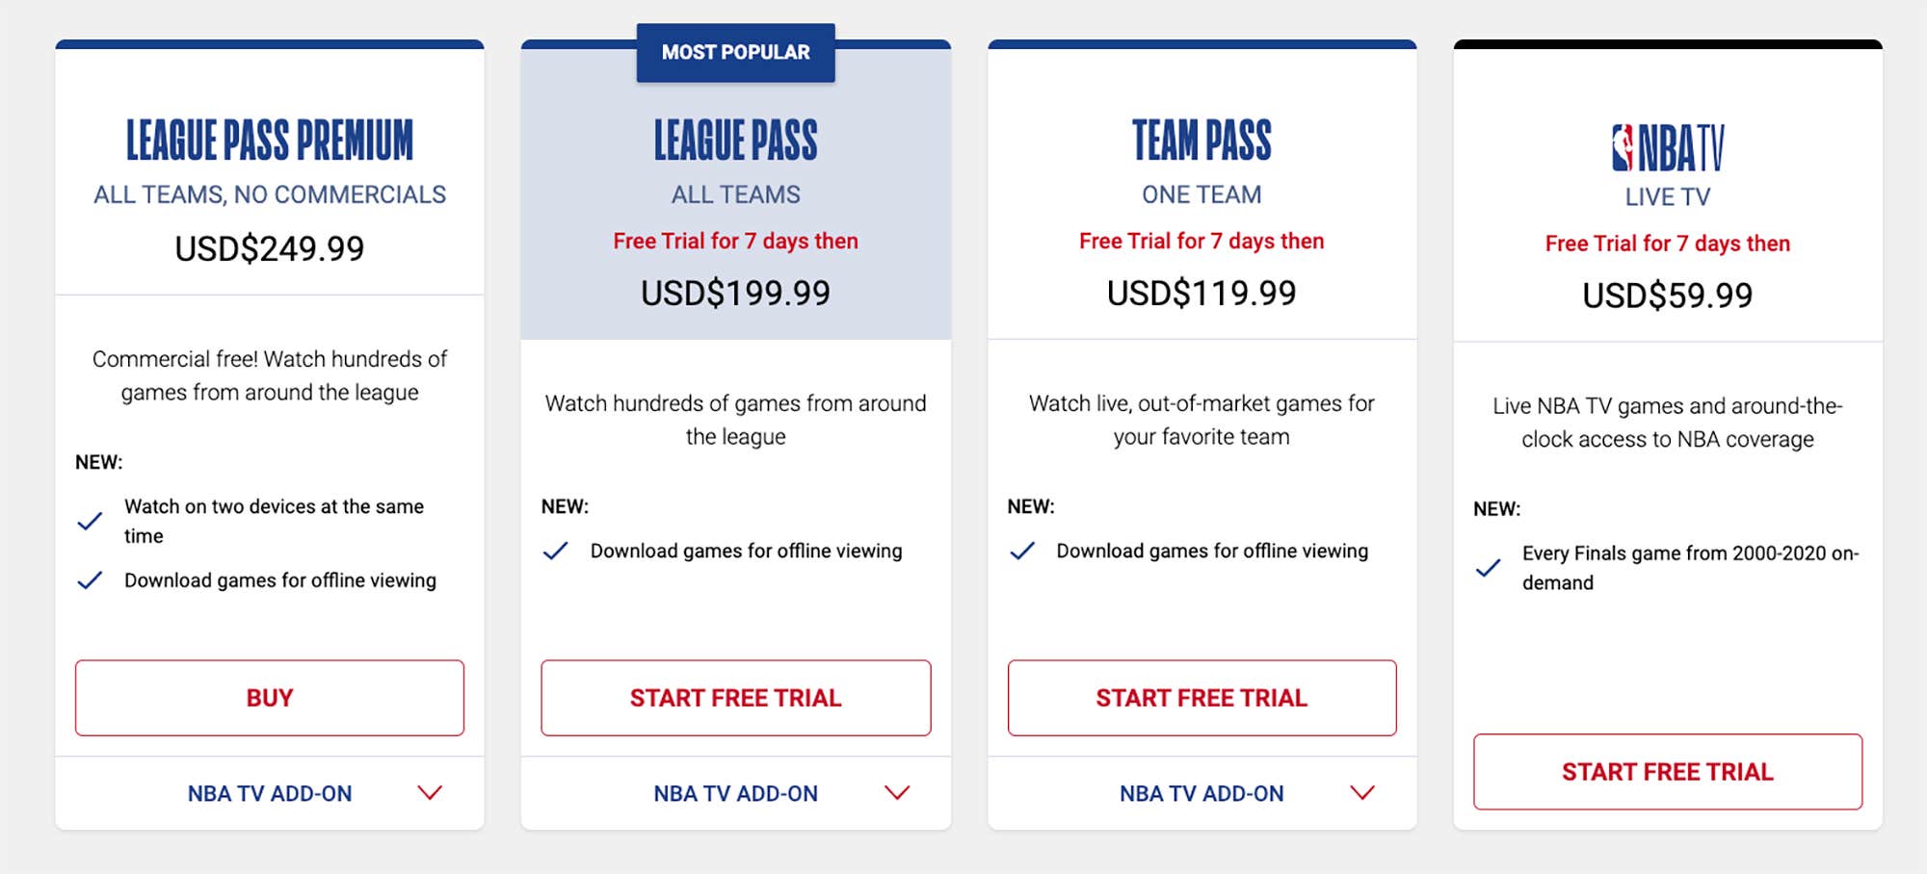Start free trial for NBA TV
This screenshot has width=1927, height=874.
click(1668, 772)
